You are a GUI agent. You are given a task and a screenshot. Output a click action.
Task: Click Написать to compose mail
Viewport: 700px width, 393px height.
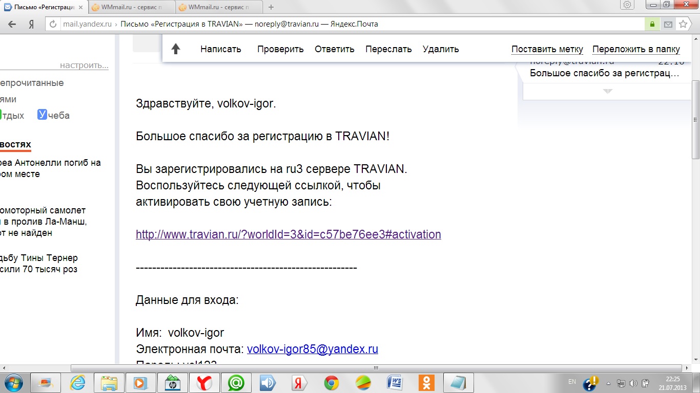tap(221, 49)
